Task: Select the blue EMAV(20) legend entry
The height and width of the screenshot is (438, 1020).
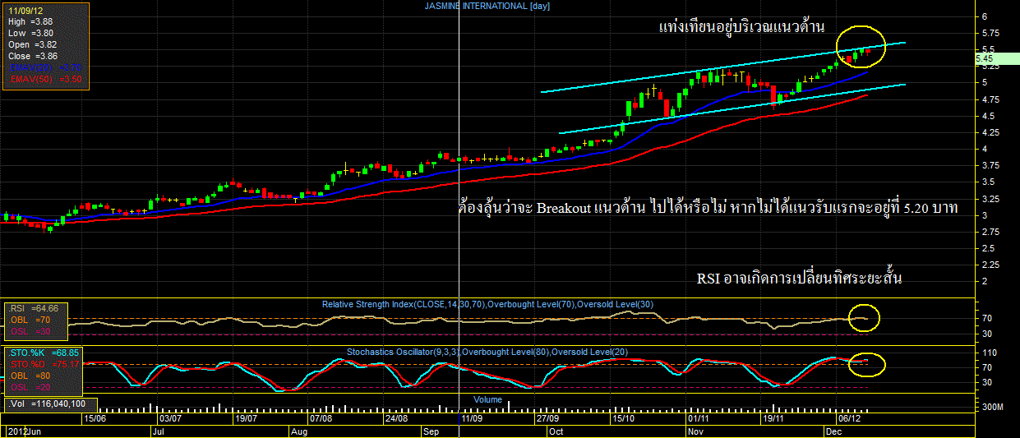Action: 44,67
